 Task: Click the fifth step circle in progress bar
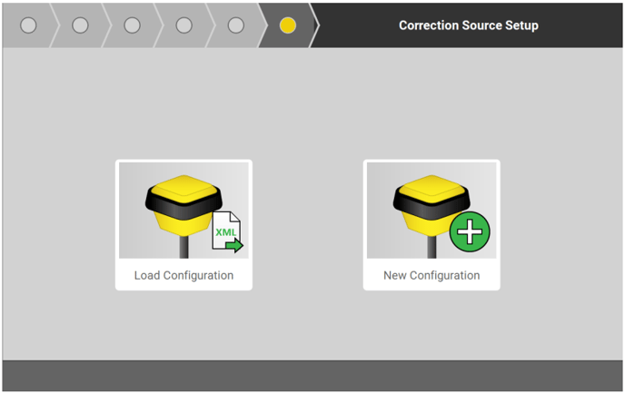(x=235, y=25)
